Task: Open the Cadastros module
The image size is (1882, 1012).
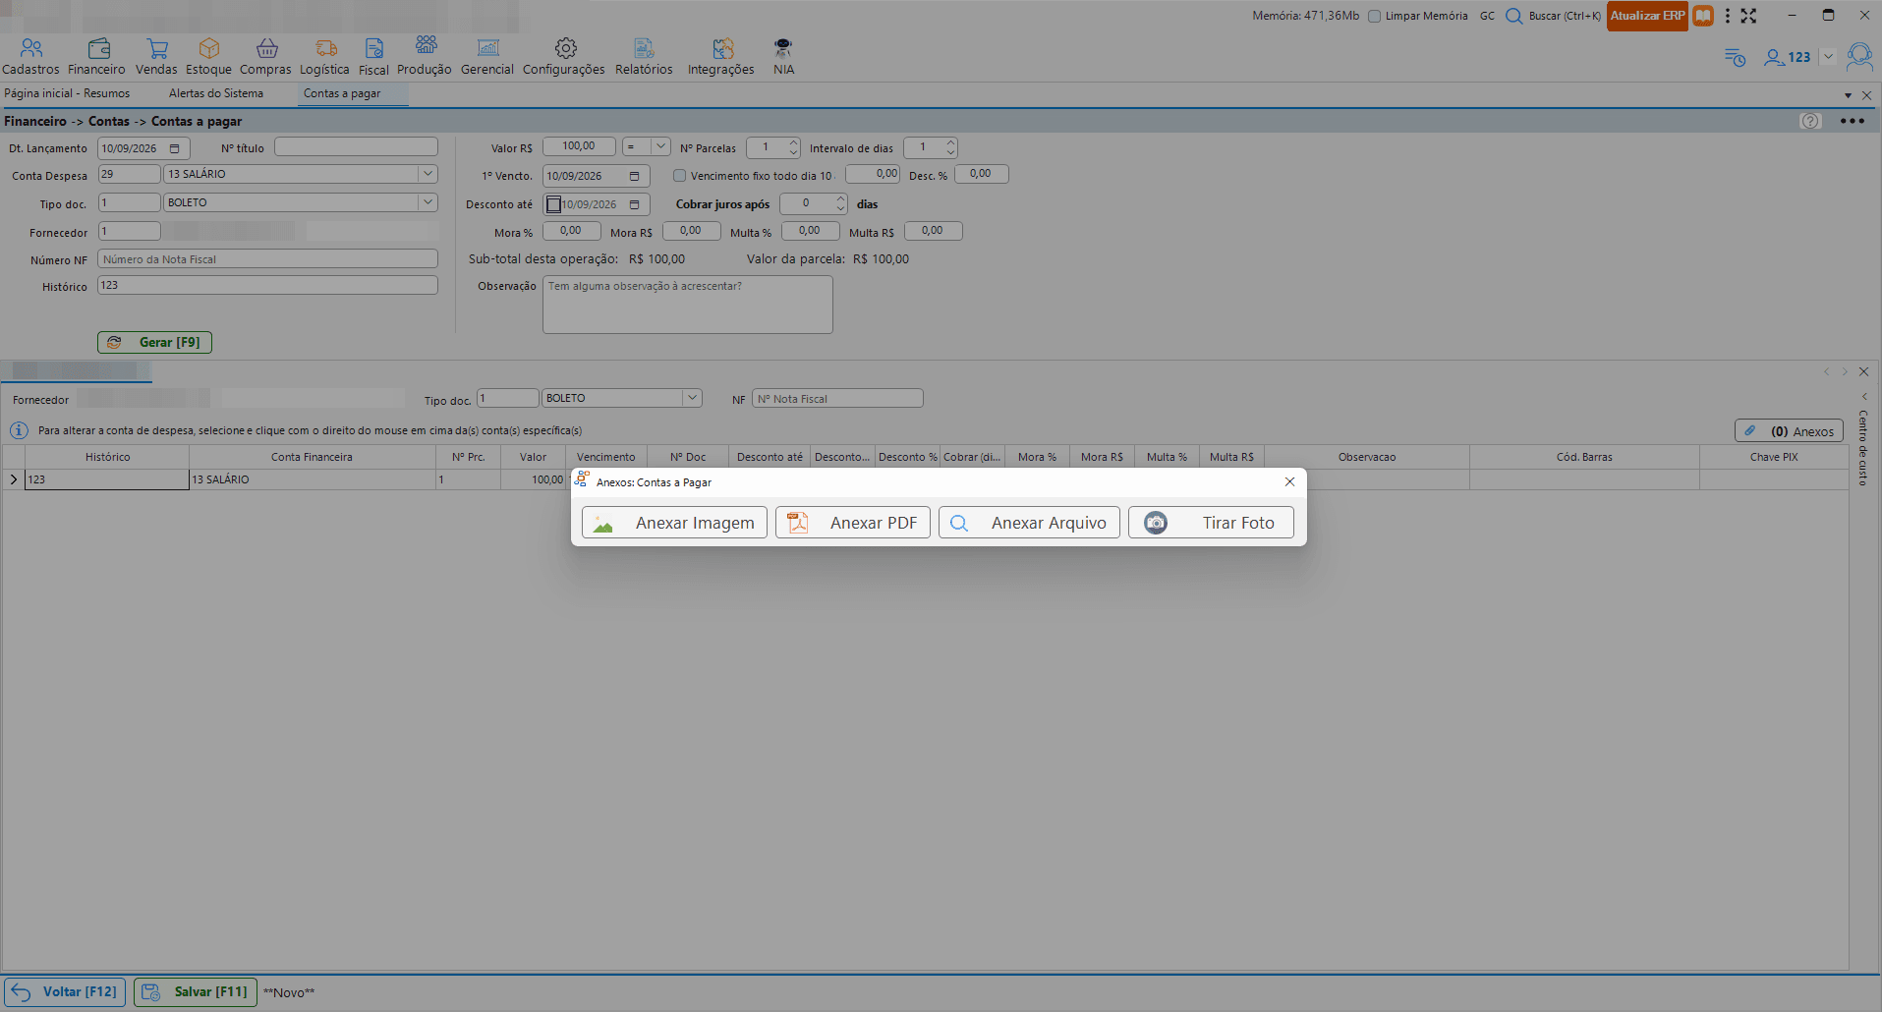Action: click(x=30, y=56)
